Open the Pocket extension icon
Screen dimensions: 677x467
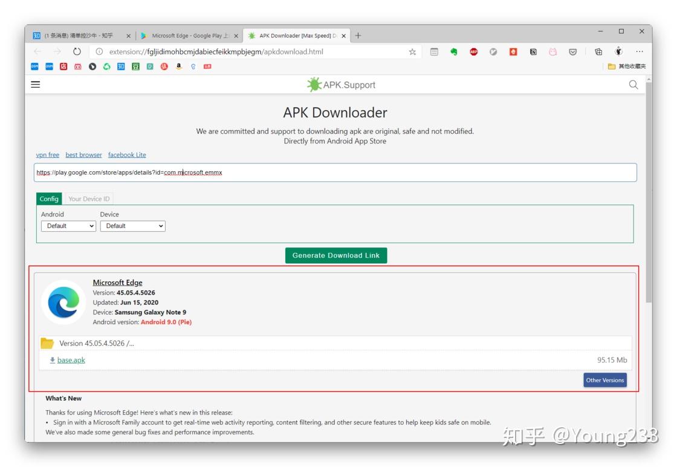tap(572, 52)
